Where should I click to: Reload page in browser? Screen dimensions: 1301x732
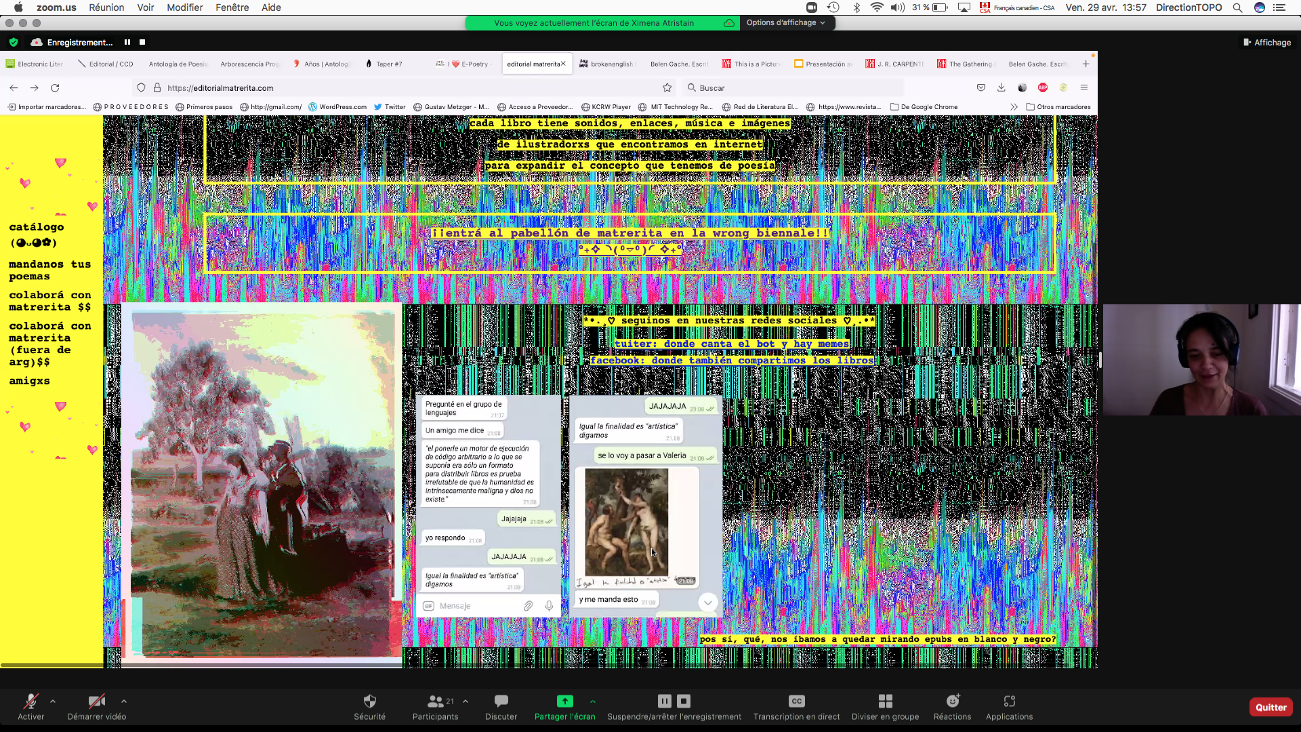click(55, 87)
